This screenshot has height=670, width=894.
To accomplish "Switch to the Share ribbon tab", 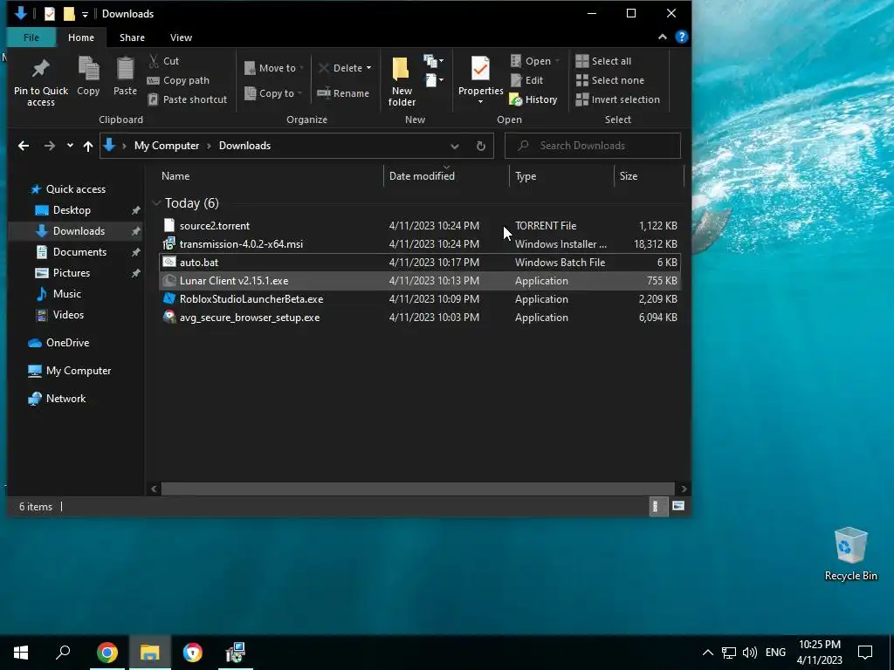I will click(132, 38).
